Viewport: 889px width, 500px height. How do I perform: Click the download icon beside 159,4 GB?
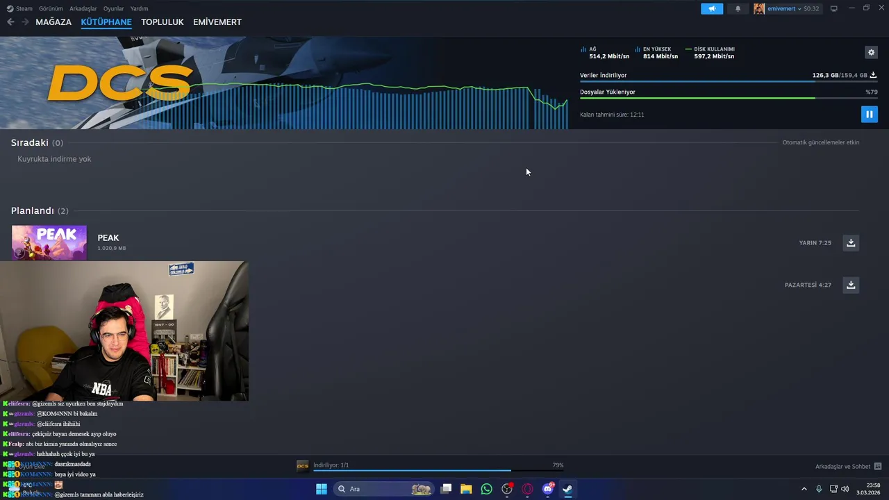[873, 75]
